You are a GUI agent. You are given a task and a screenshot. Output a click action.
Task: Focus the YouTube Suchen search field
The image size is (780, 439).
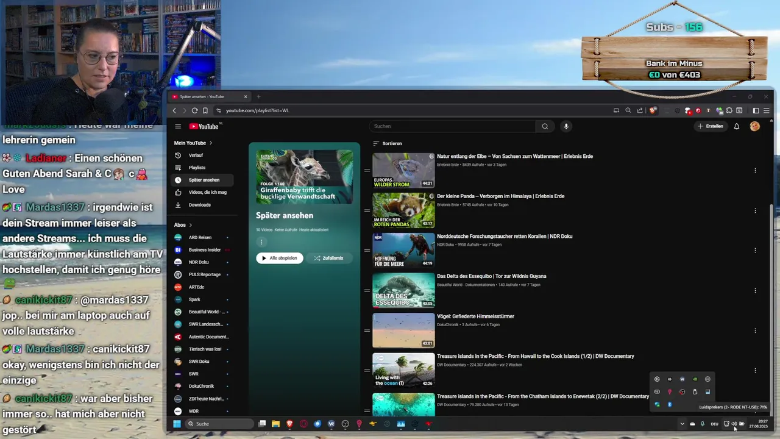coord(453,126)
